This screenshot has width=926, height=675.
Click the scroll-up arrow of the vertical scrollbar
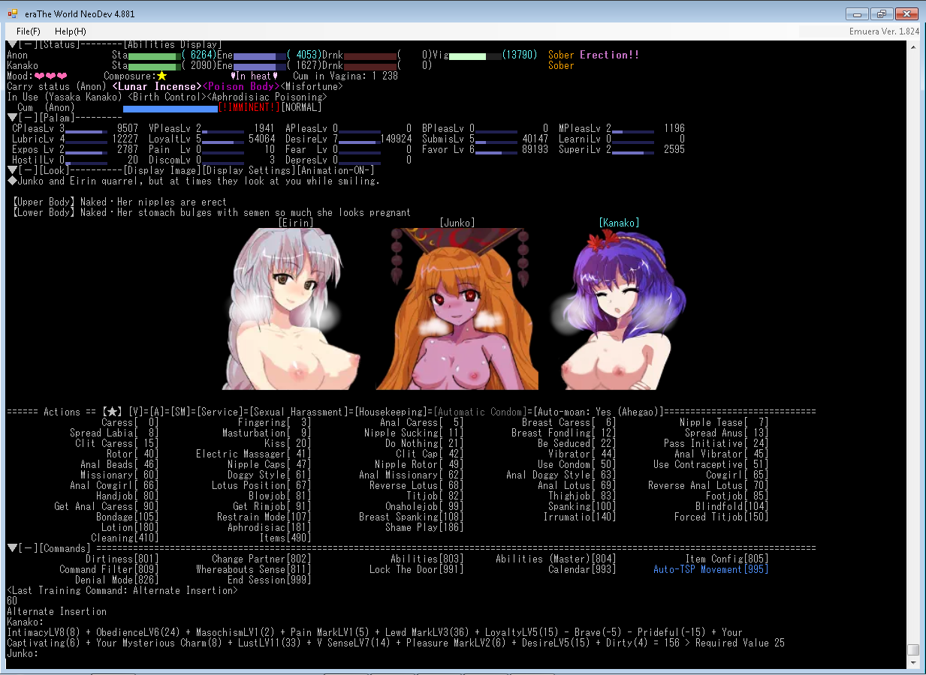point(913,47)
